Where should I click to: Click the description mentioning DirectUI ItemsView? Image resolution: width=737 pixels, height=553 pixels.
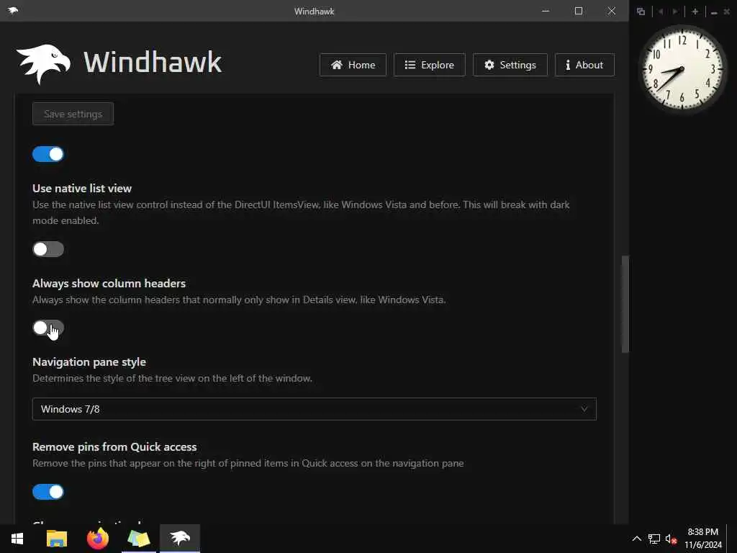pos(301,212)
